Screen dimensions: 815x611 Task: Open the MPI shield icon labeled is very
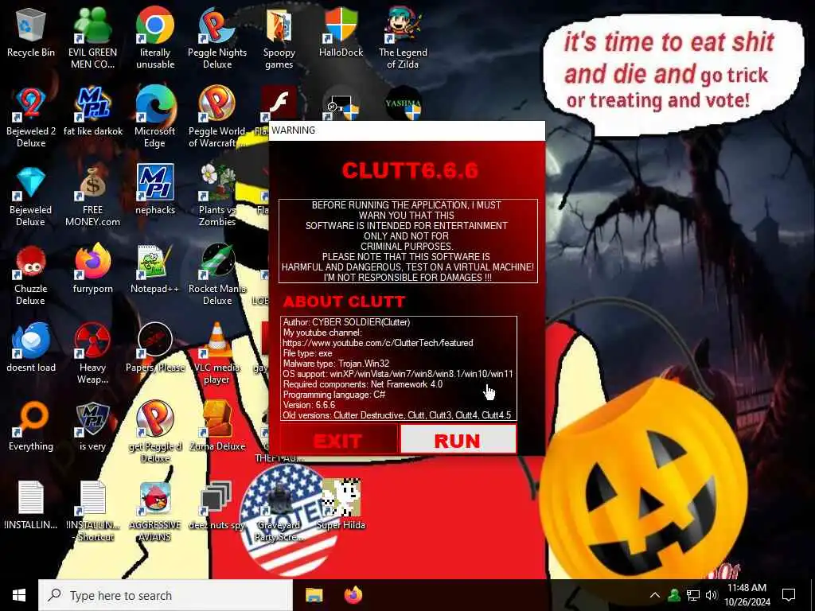(92, 426)
